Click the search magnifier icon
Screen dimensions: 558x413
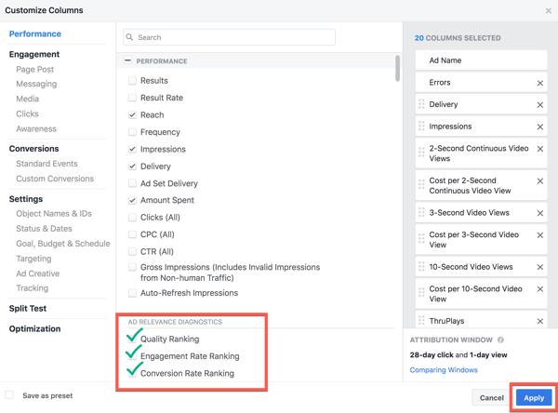(129, 37)
